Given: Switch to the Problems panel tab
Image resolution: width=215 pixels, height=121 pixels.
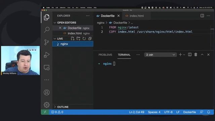Looking at the screenshot, I should pos(105,55).
